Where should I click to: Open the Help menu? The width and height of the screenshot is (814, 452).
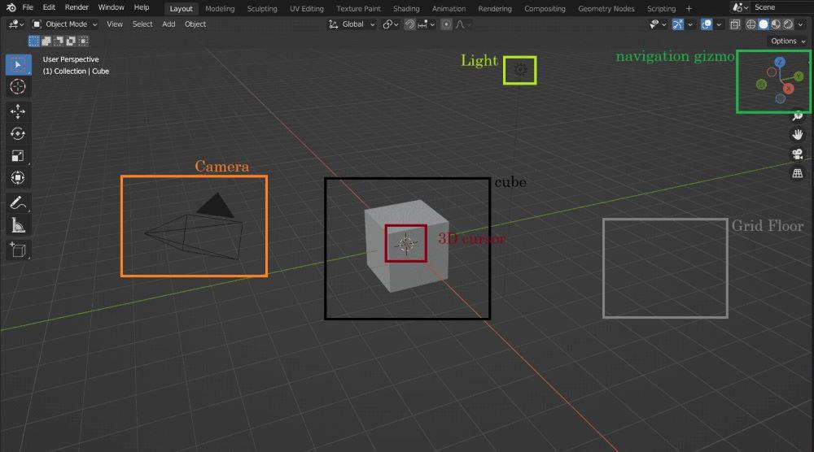tap(141, 7)
